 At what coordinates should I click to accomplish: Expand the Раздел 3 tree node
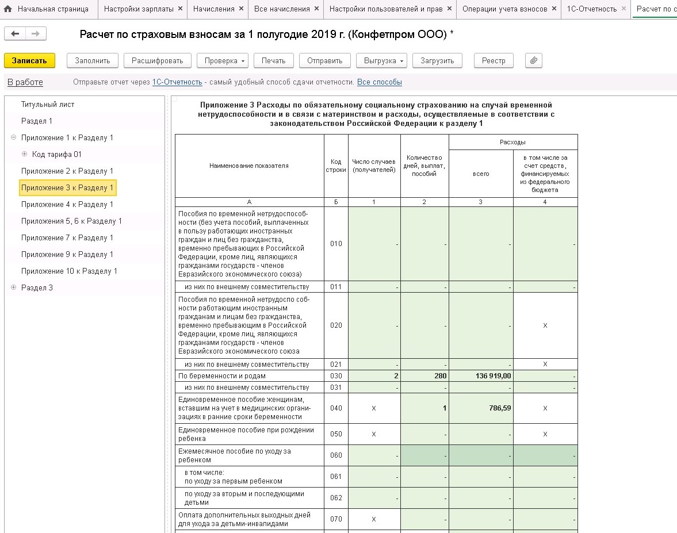pos(13,287)
